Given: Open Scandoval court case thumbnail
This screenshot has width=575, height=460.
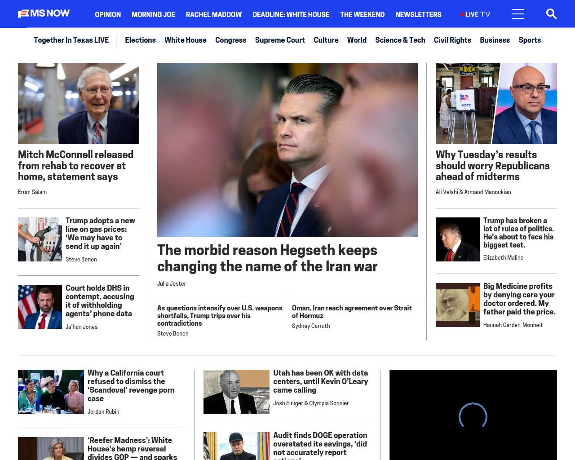Looking at the screenshot, I should [51, 392].
